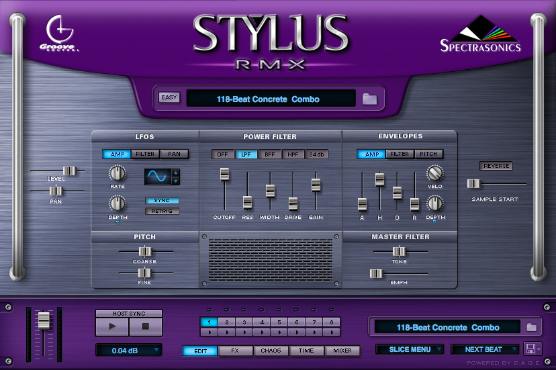Viewport: 556px width, 370px height.
Task: Open the 0.04 dB level dropdown
Action: click(128, 350)
